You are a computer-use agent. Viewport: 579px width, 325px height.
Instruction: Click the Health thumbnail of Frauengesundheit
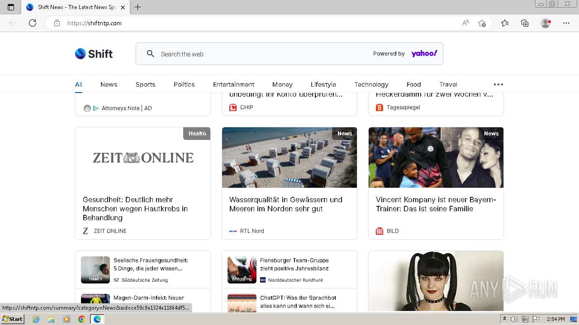tap(95, 270)
